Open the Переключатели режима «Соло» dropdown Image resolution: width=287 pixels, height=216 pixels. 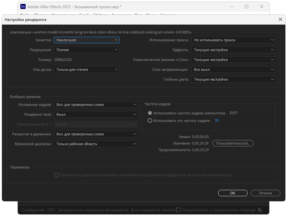(233, 60)
